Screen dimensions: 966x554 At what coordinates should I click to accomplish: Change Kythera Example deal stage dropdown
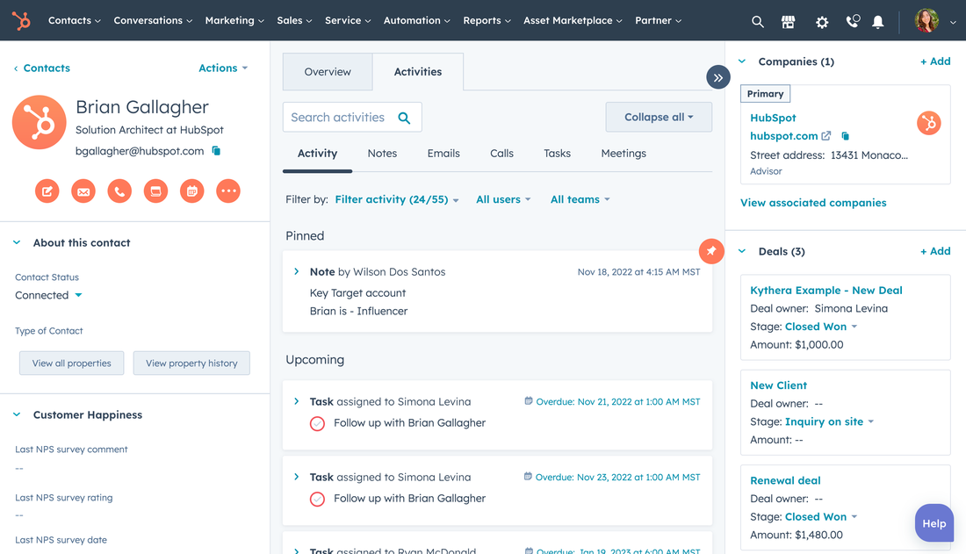point(821,327)
